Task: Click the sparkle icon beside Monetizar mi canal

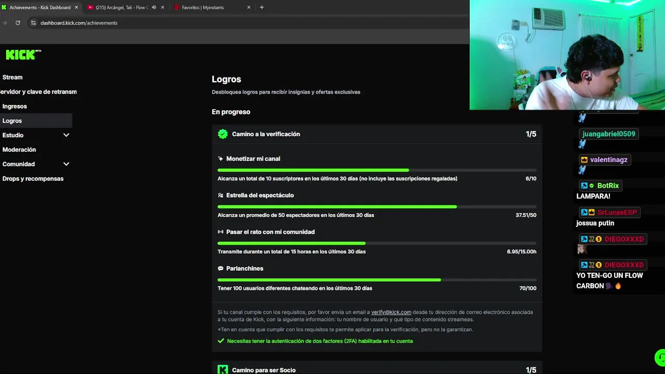Action: (221, 159)
